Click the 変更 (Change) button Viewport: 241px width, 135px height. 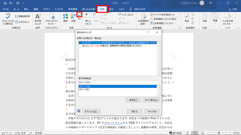(133, 100)
